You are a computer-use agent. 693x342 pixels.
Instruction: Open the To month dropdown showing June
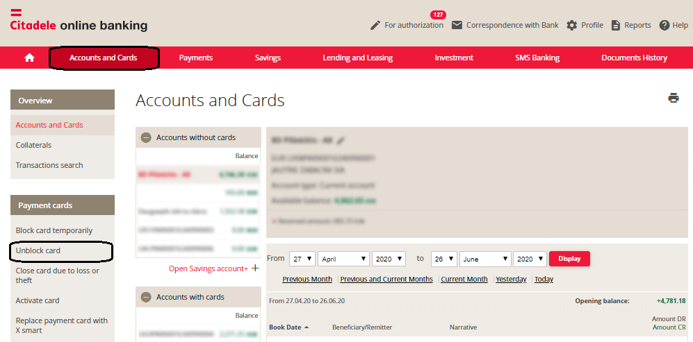(x=485, y=259)
